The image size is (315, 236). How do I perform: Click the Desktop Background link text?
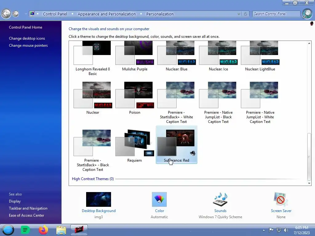click(99, 211)
